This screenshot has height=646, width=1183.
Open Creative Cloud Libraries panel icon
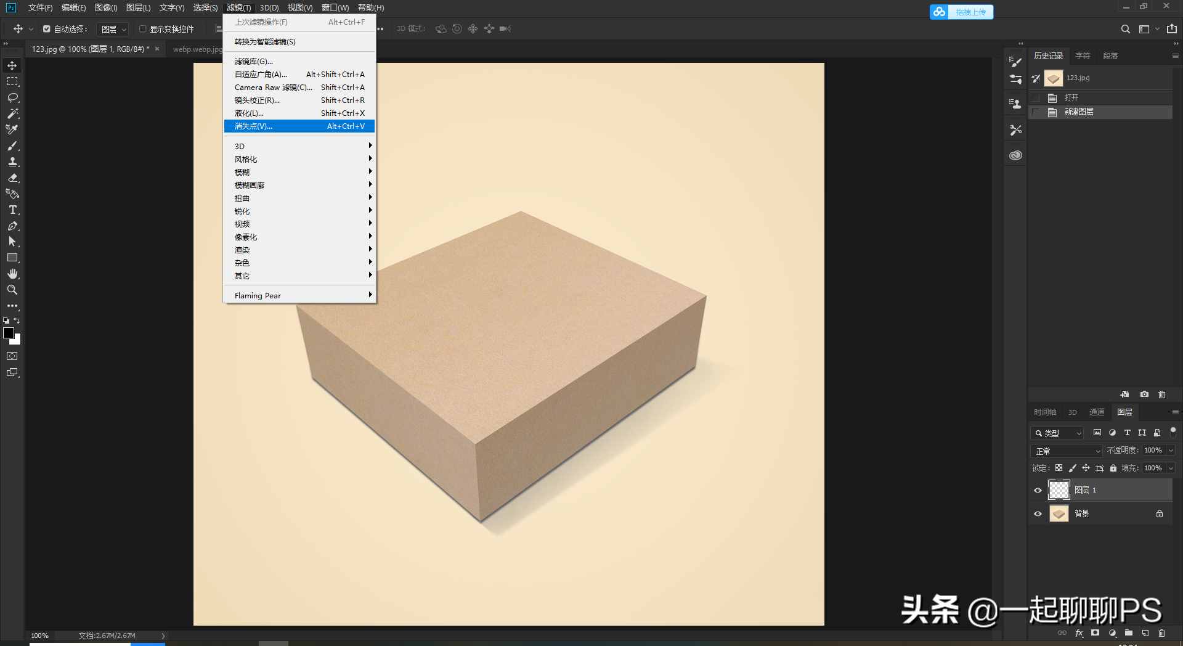pos(1015,155)
